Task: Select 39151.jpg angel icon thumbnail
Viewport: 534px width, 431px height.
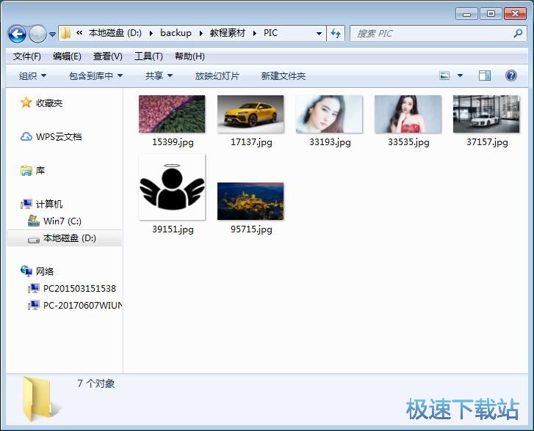Action: point(172,187)
